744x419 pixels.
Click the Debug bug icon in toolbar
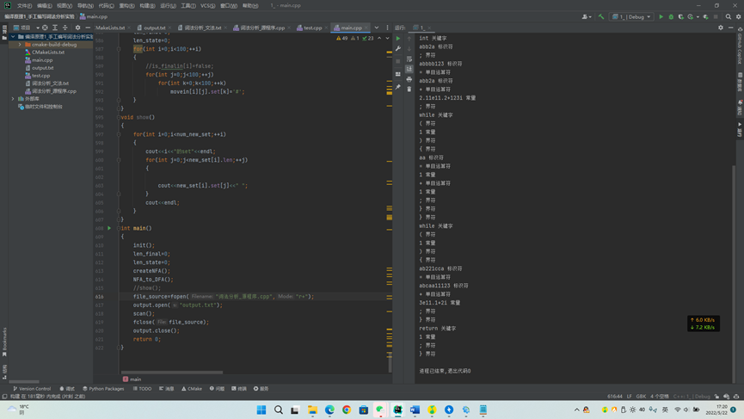(671, 16)
